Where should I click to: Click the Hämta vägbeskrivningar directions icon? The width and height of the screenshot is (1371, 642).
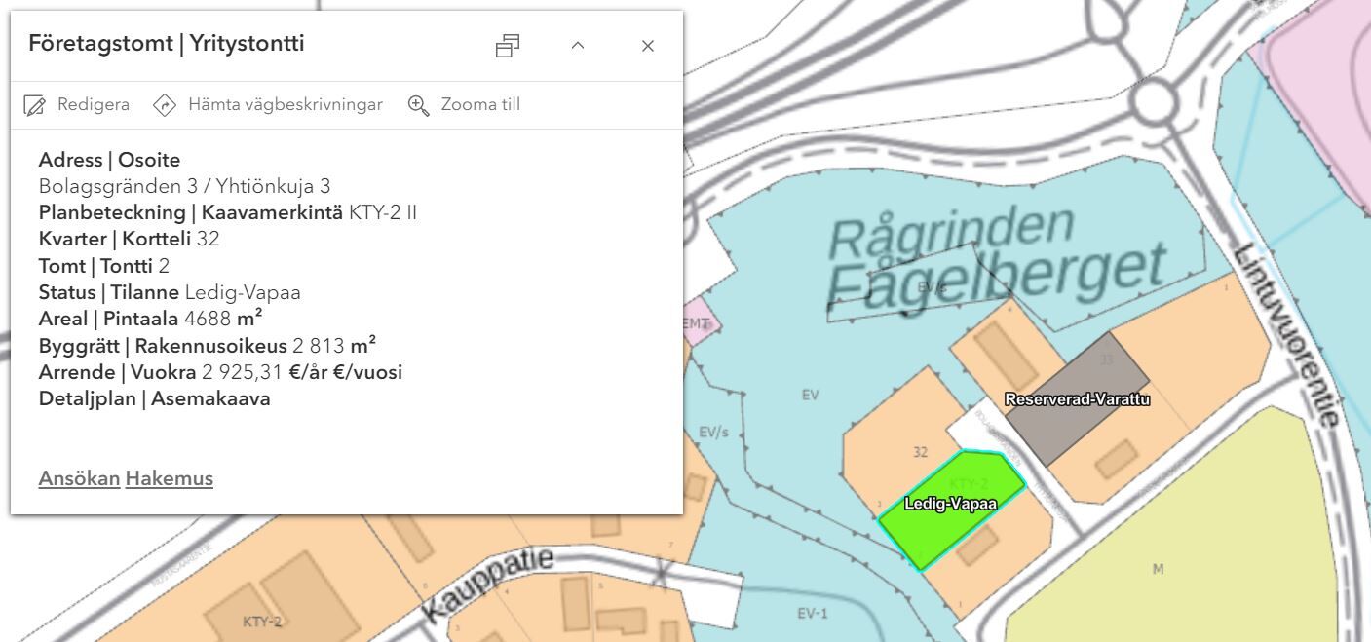point(165,105)
